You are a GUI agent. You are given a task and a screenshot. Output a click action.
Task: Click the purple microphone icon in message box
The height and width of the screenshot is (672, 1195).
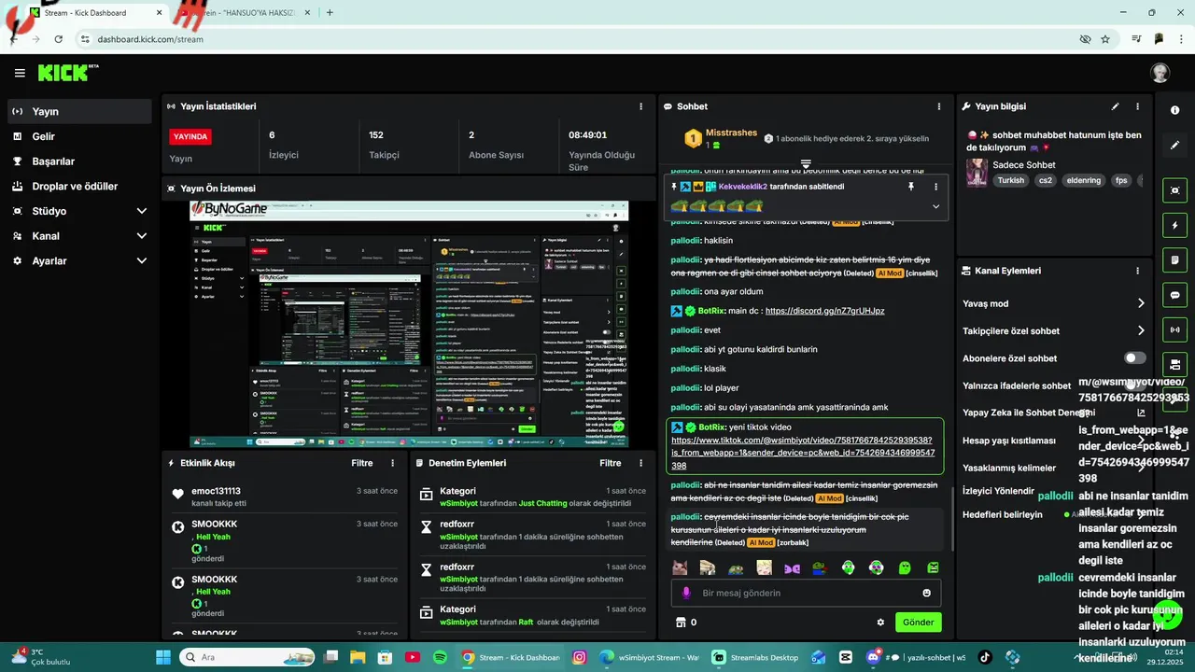[686, 593]
